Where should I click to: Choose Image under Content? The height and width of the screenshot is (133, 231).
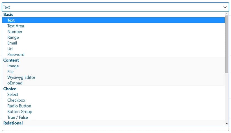coord(13,66)
